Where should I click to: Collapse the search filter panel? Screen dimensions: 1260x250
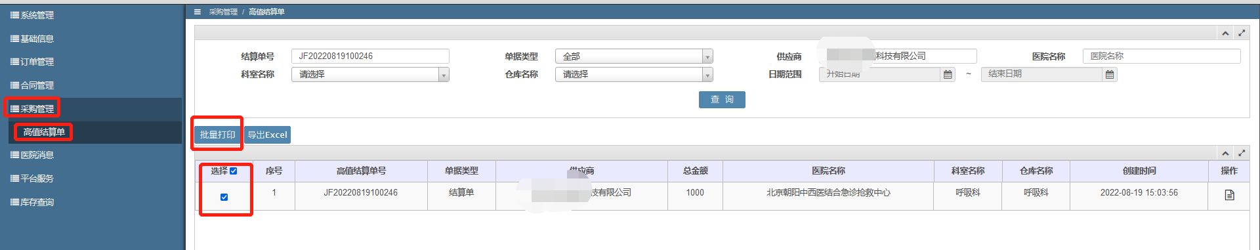pyautogui.click(x=1225, y=33)
